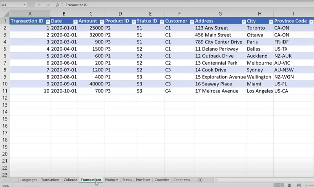This screenshot has height=187, width=314.
Task: Switch to the Products sheet tab
Action: [x=111, y=180]
